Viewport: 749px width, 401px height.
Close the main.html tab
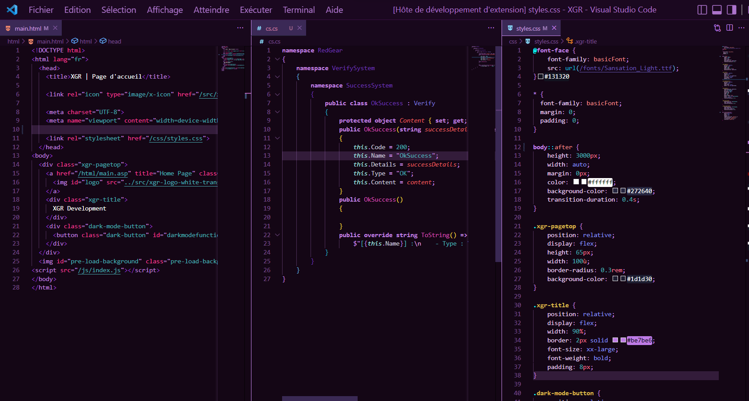click(x=55, y=28)
